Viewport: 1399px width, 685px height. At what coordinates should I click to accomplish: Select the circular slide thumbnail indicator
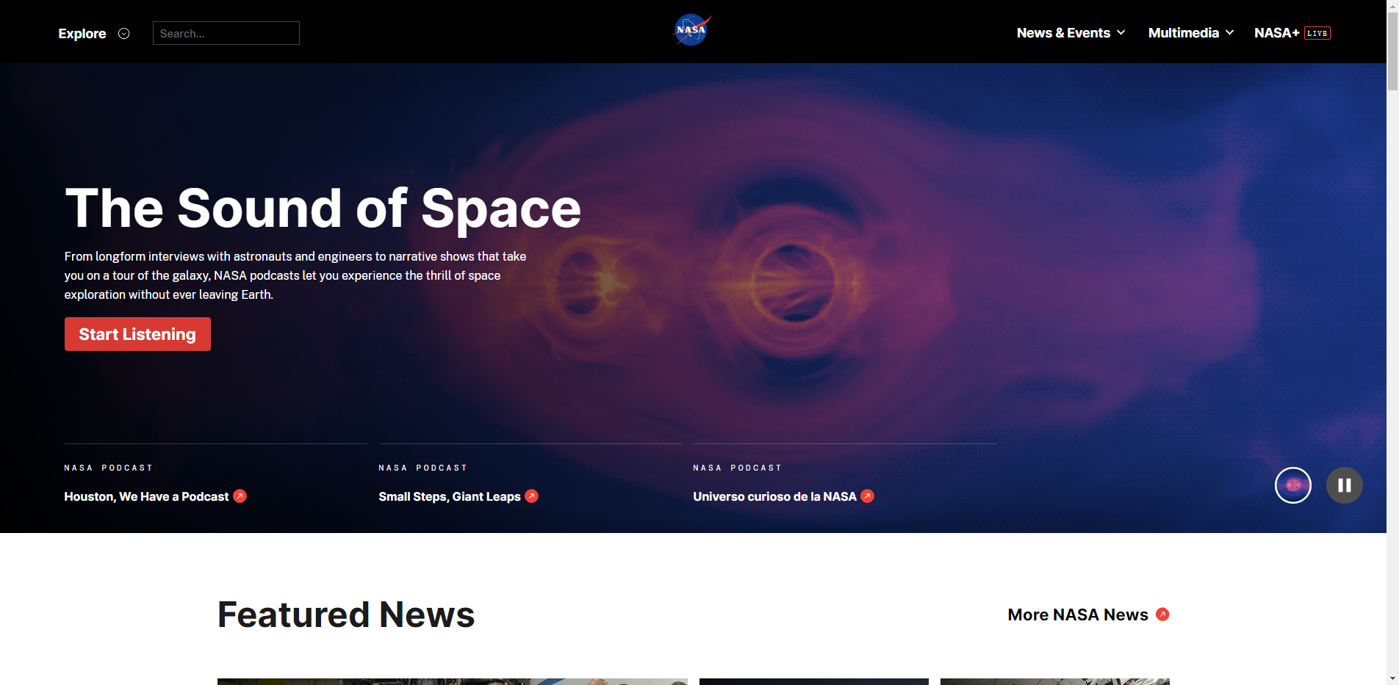coord(1293,485)
